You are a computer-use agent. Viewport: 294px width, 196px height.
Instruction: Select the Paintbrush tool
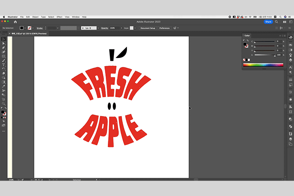(3, 60)
